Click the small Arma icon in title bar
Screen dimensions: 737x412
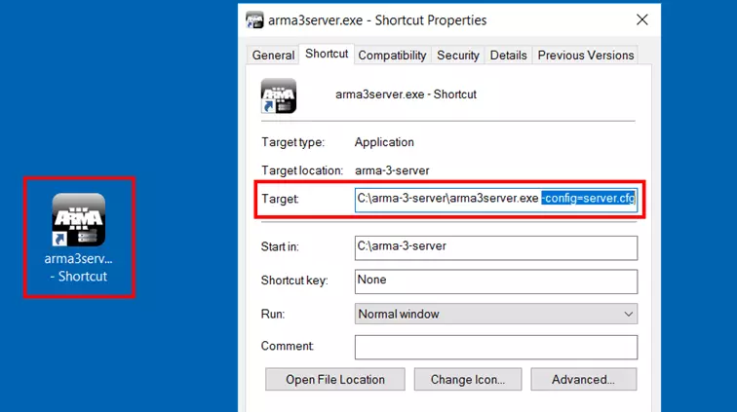pyautogui.click(x=255, y=19)
